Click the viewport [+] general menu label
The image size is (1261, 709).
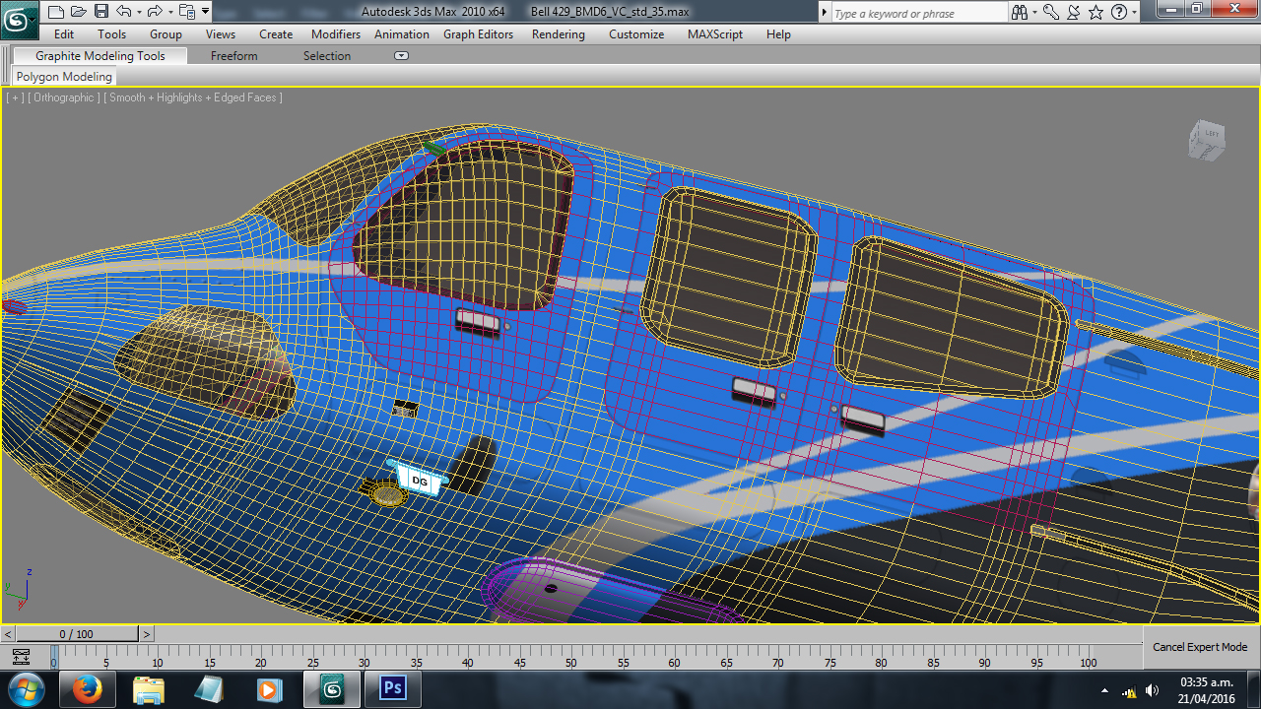[15, 97]
